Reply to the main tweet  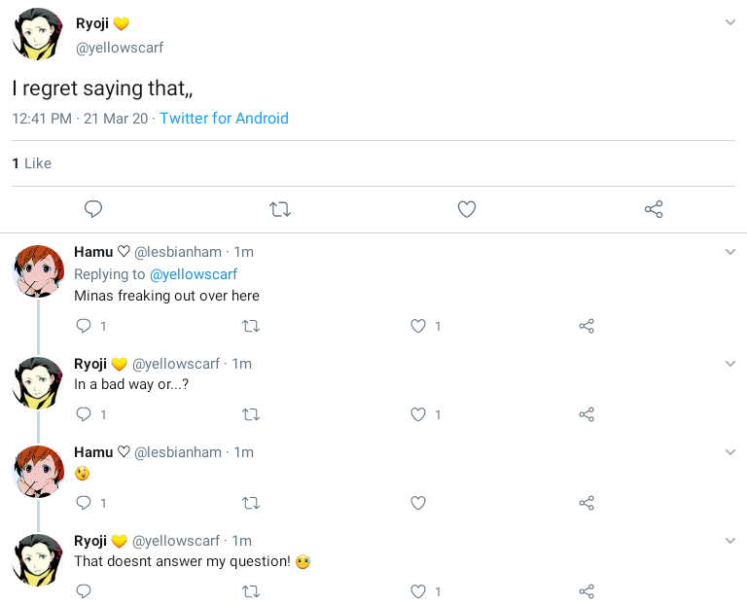(x=93, y=209)
